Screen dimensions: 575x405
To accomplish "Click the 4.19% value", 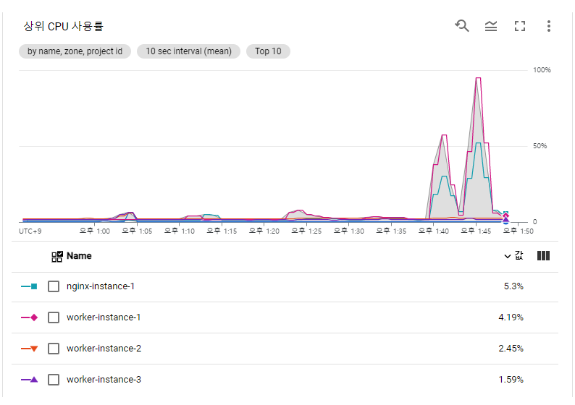I will 511,317.
